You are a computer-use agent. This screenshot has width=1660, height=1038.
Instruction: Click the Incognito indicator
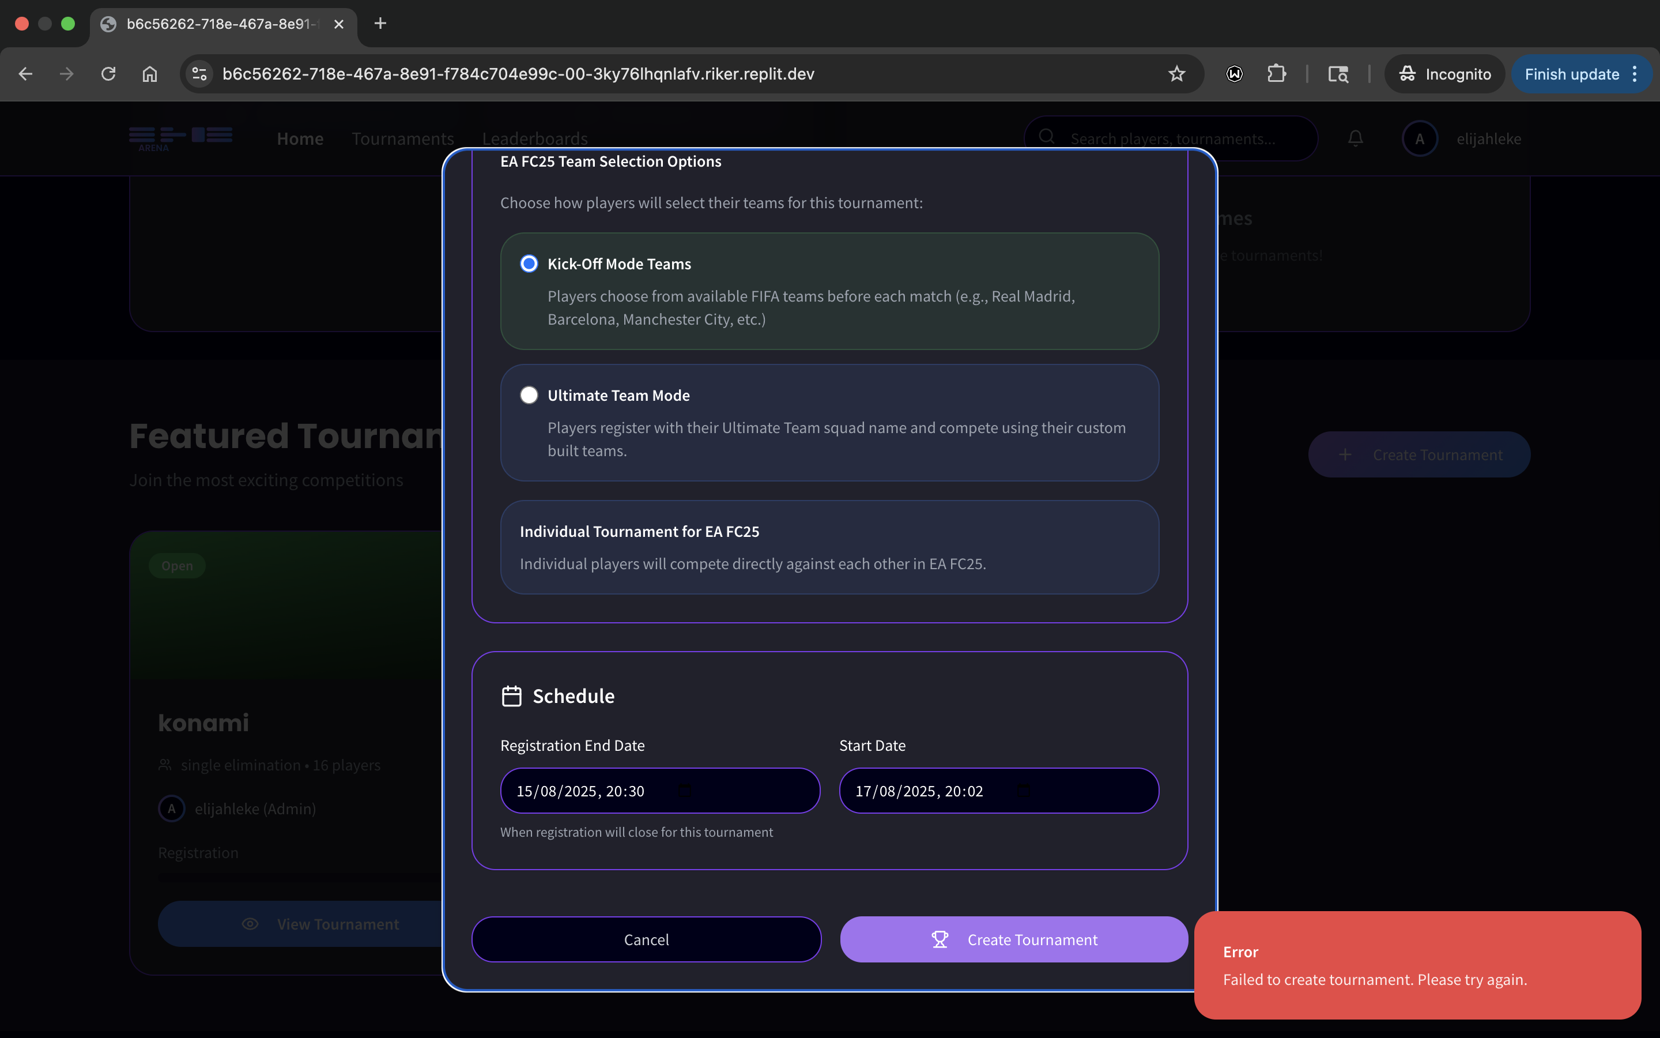(x=1444, y=73)
